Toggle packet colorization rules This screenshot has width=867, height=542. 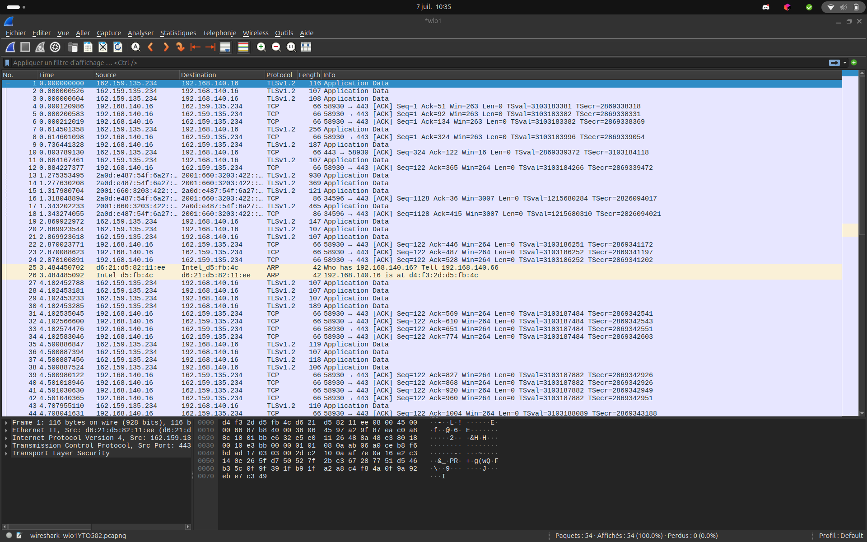tap(243, 47)
